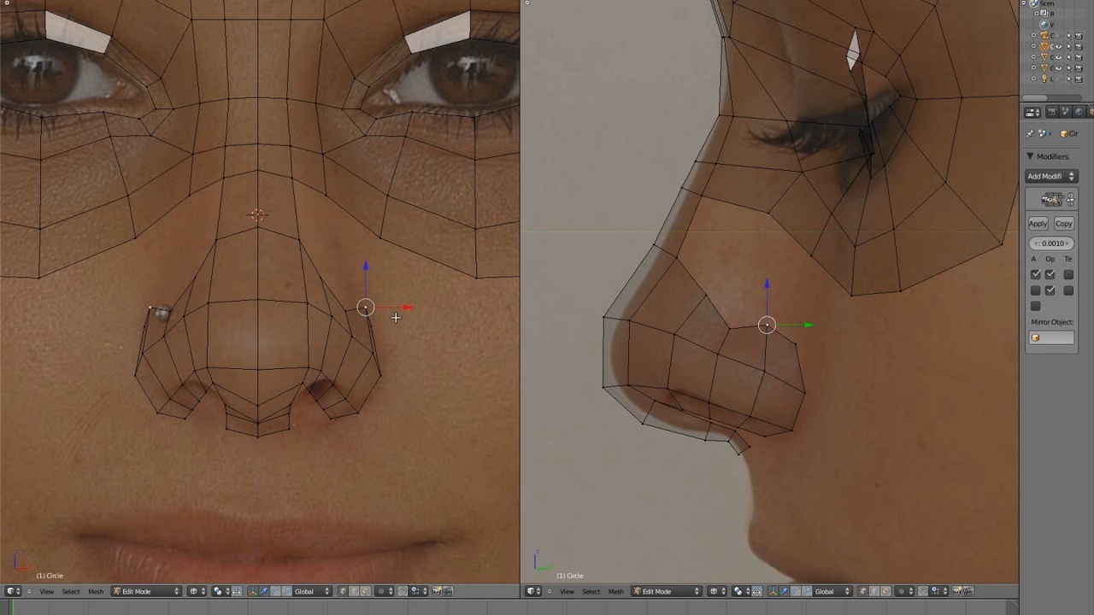Activate the rotate manipulator icon
Viewport: 1094px width, 615px height.
tap(274, 591)
